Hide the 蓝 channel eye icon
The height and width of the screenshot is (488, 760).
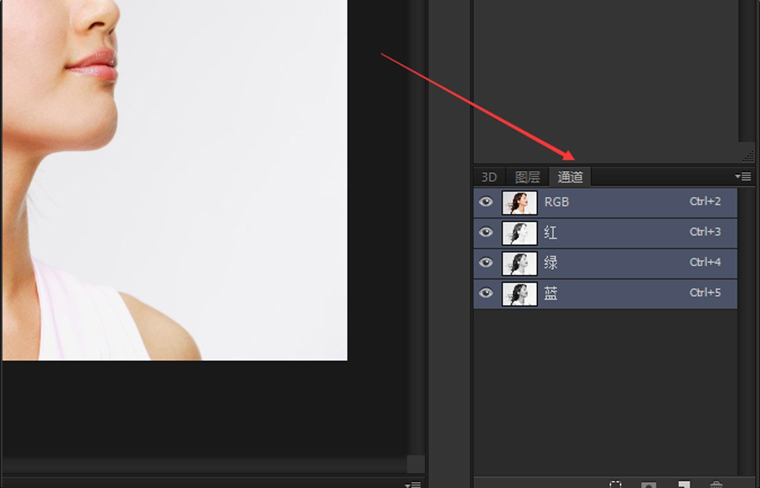486,293
